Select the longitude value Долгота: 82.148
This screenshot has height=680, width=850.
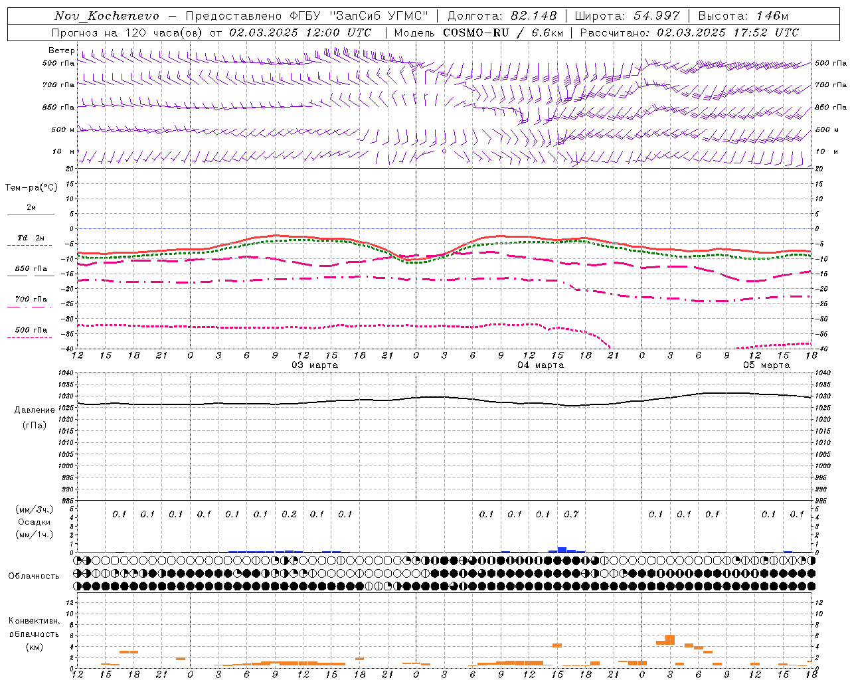[x=502, y=16]
